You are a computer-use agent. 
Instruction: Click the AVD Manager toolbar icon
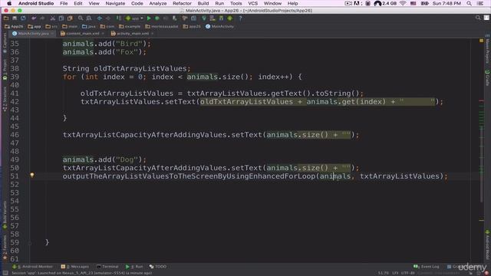pos(213,18)
